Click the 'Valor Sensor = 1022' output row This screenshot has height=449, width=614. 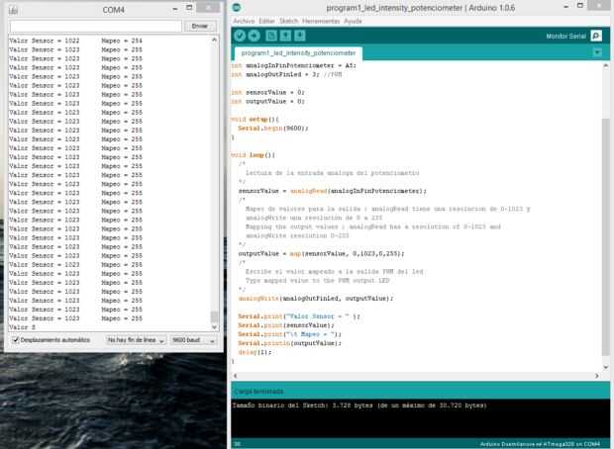tap(75, 41)
